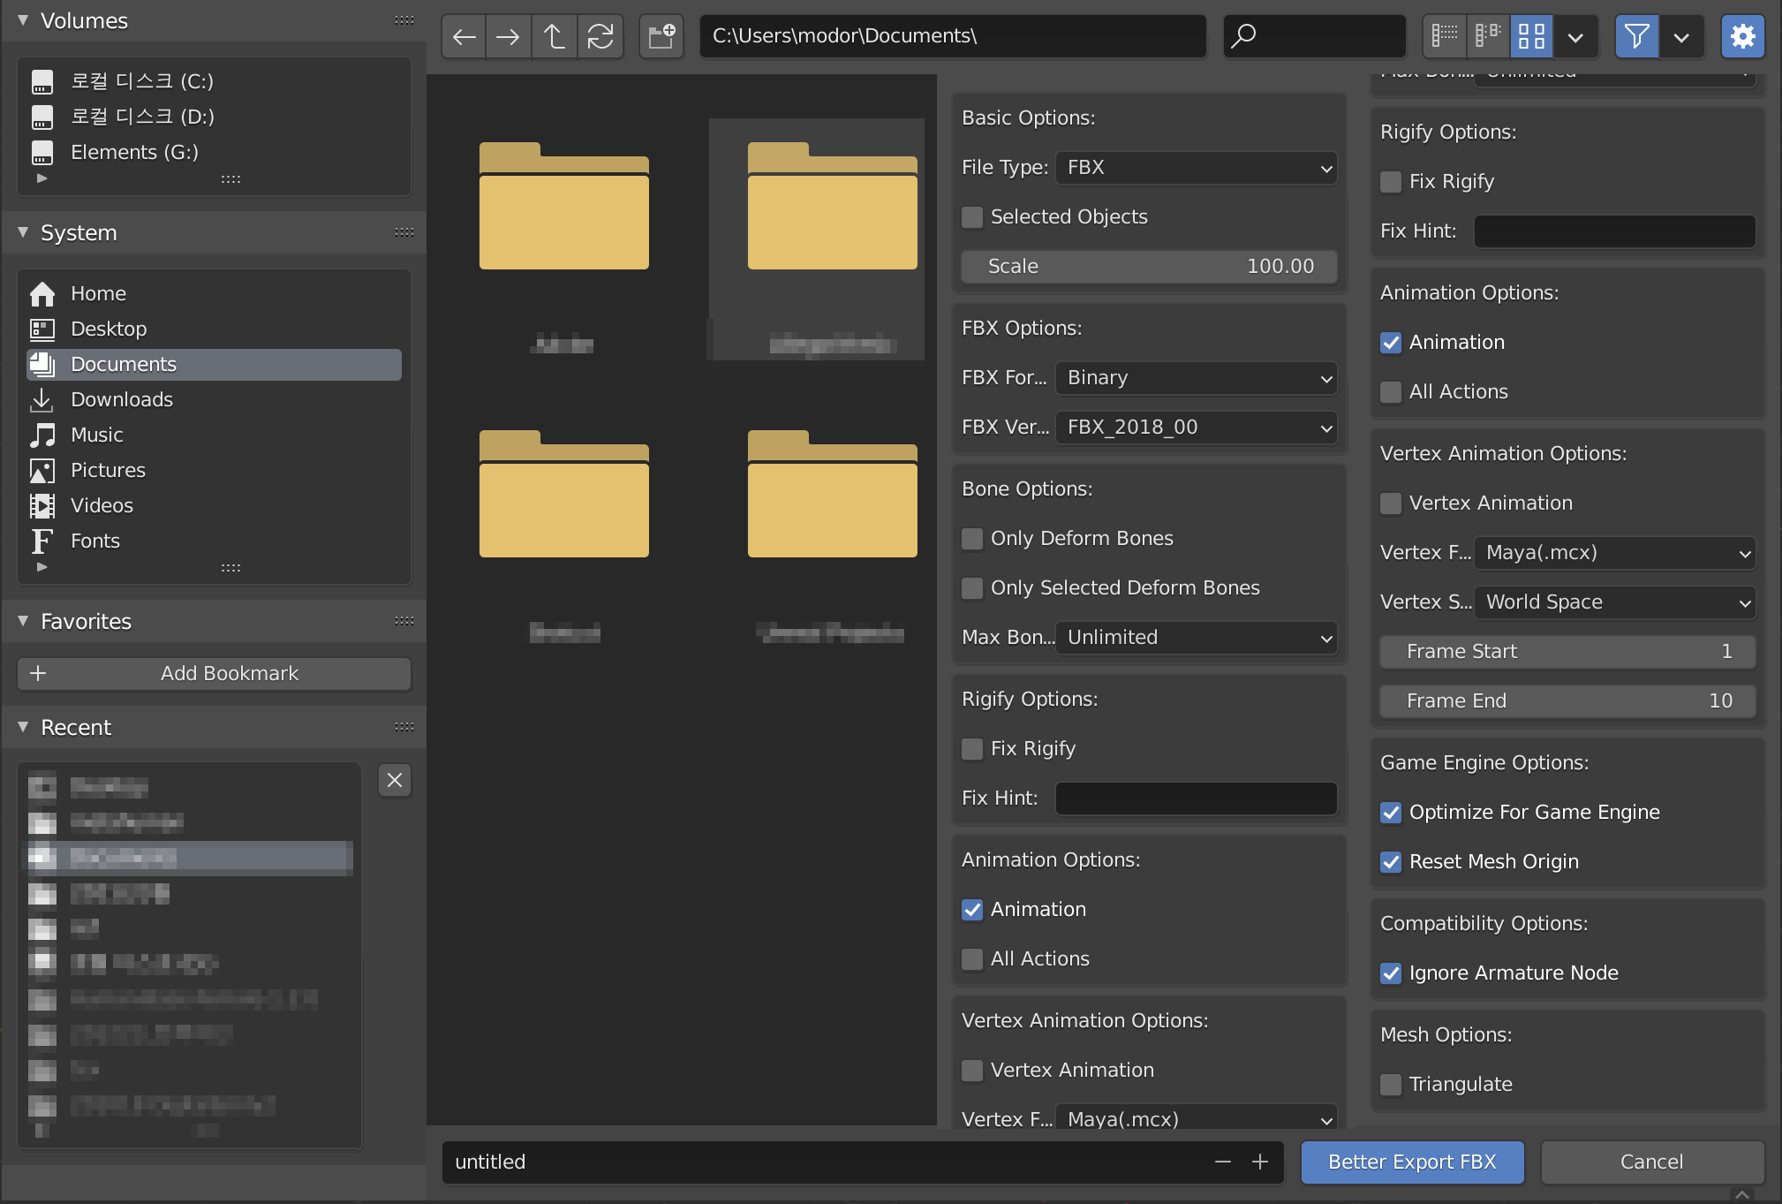Collapse the Recent panel
1782x1204 pixels.
pos(23,727)
